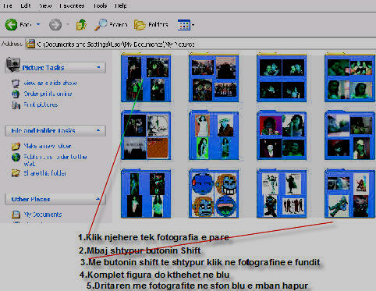
Task: Open the Favorites menu
Action: coord(72,5)
